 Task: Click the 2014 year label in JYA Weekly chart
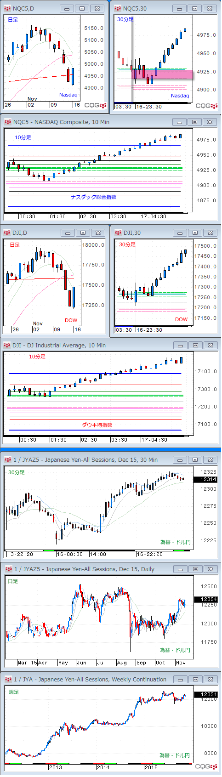click(x=103, y=767)
